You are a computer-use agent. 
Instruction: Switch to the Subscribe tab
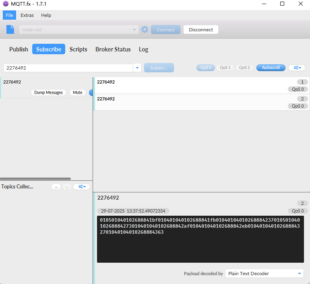click(49, 49)
